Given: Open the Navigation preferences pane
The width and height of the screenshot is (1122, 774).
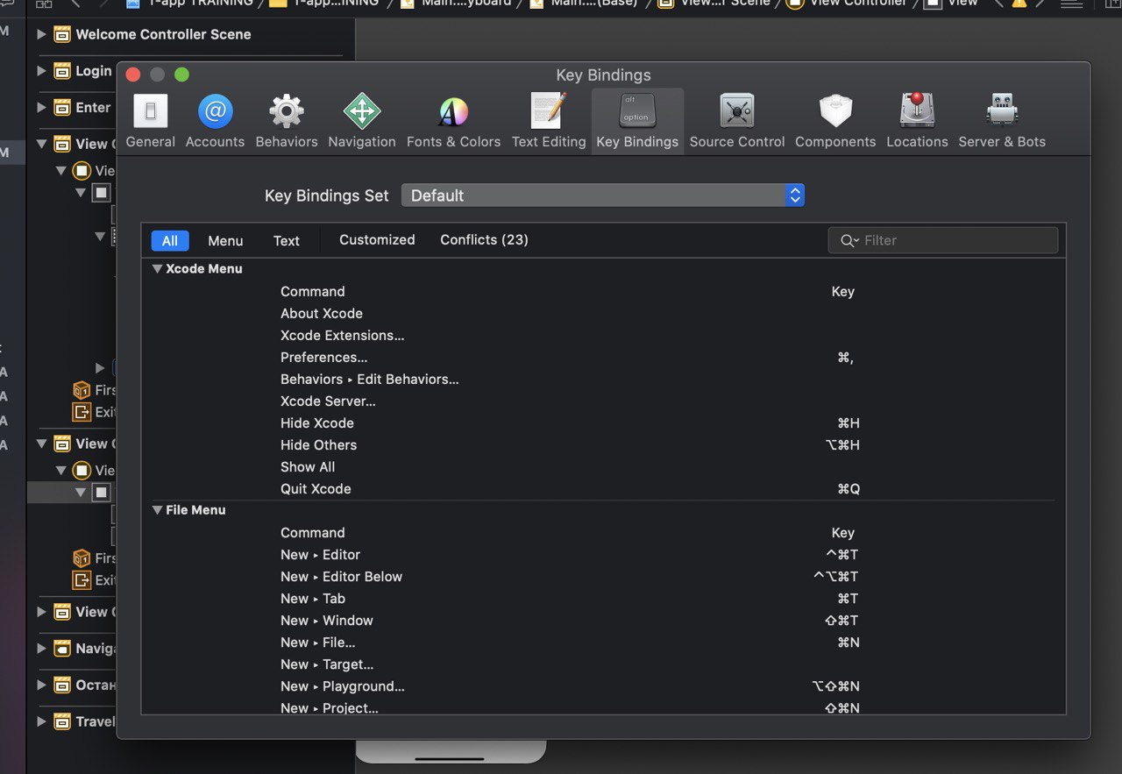Looking at the screenshot, I should [362, 121].
